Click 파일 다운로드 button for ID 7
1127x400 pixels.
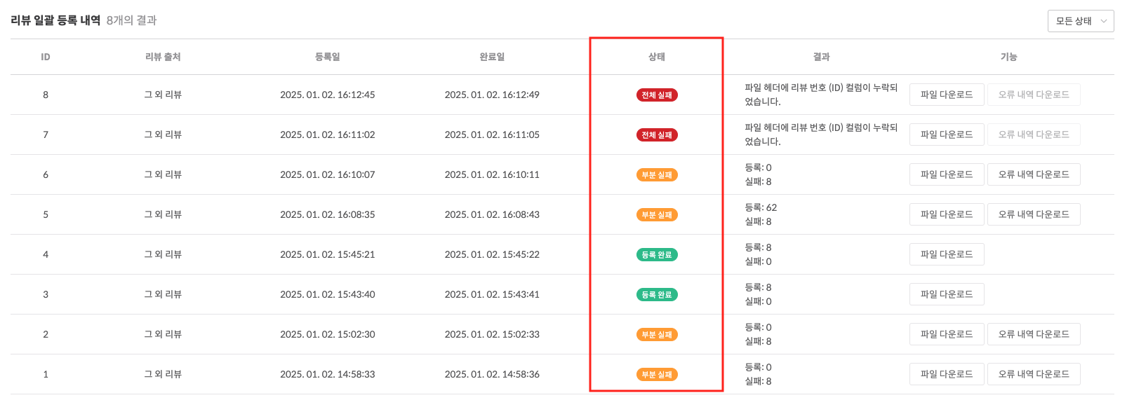pyautogui.click(x=946, y=135)
